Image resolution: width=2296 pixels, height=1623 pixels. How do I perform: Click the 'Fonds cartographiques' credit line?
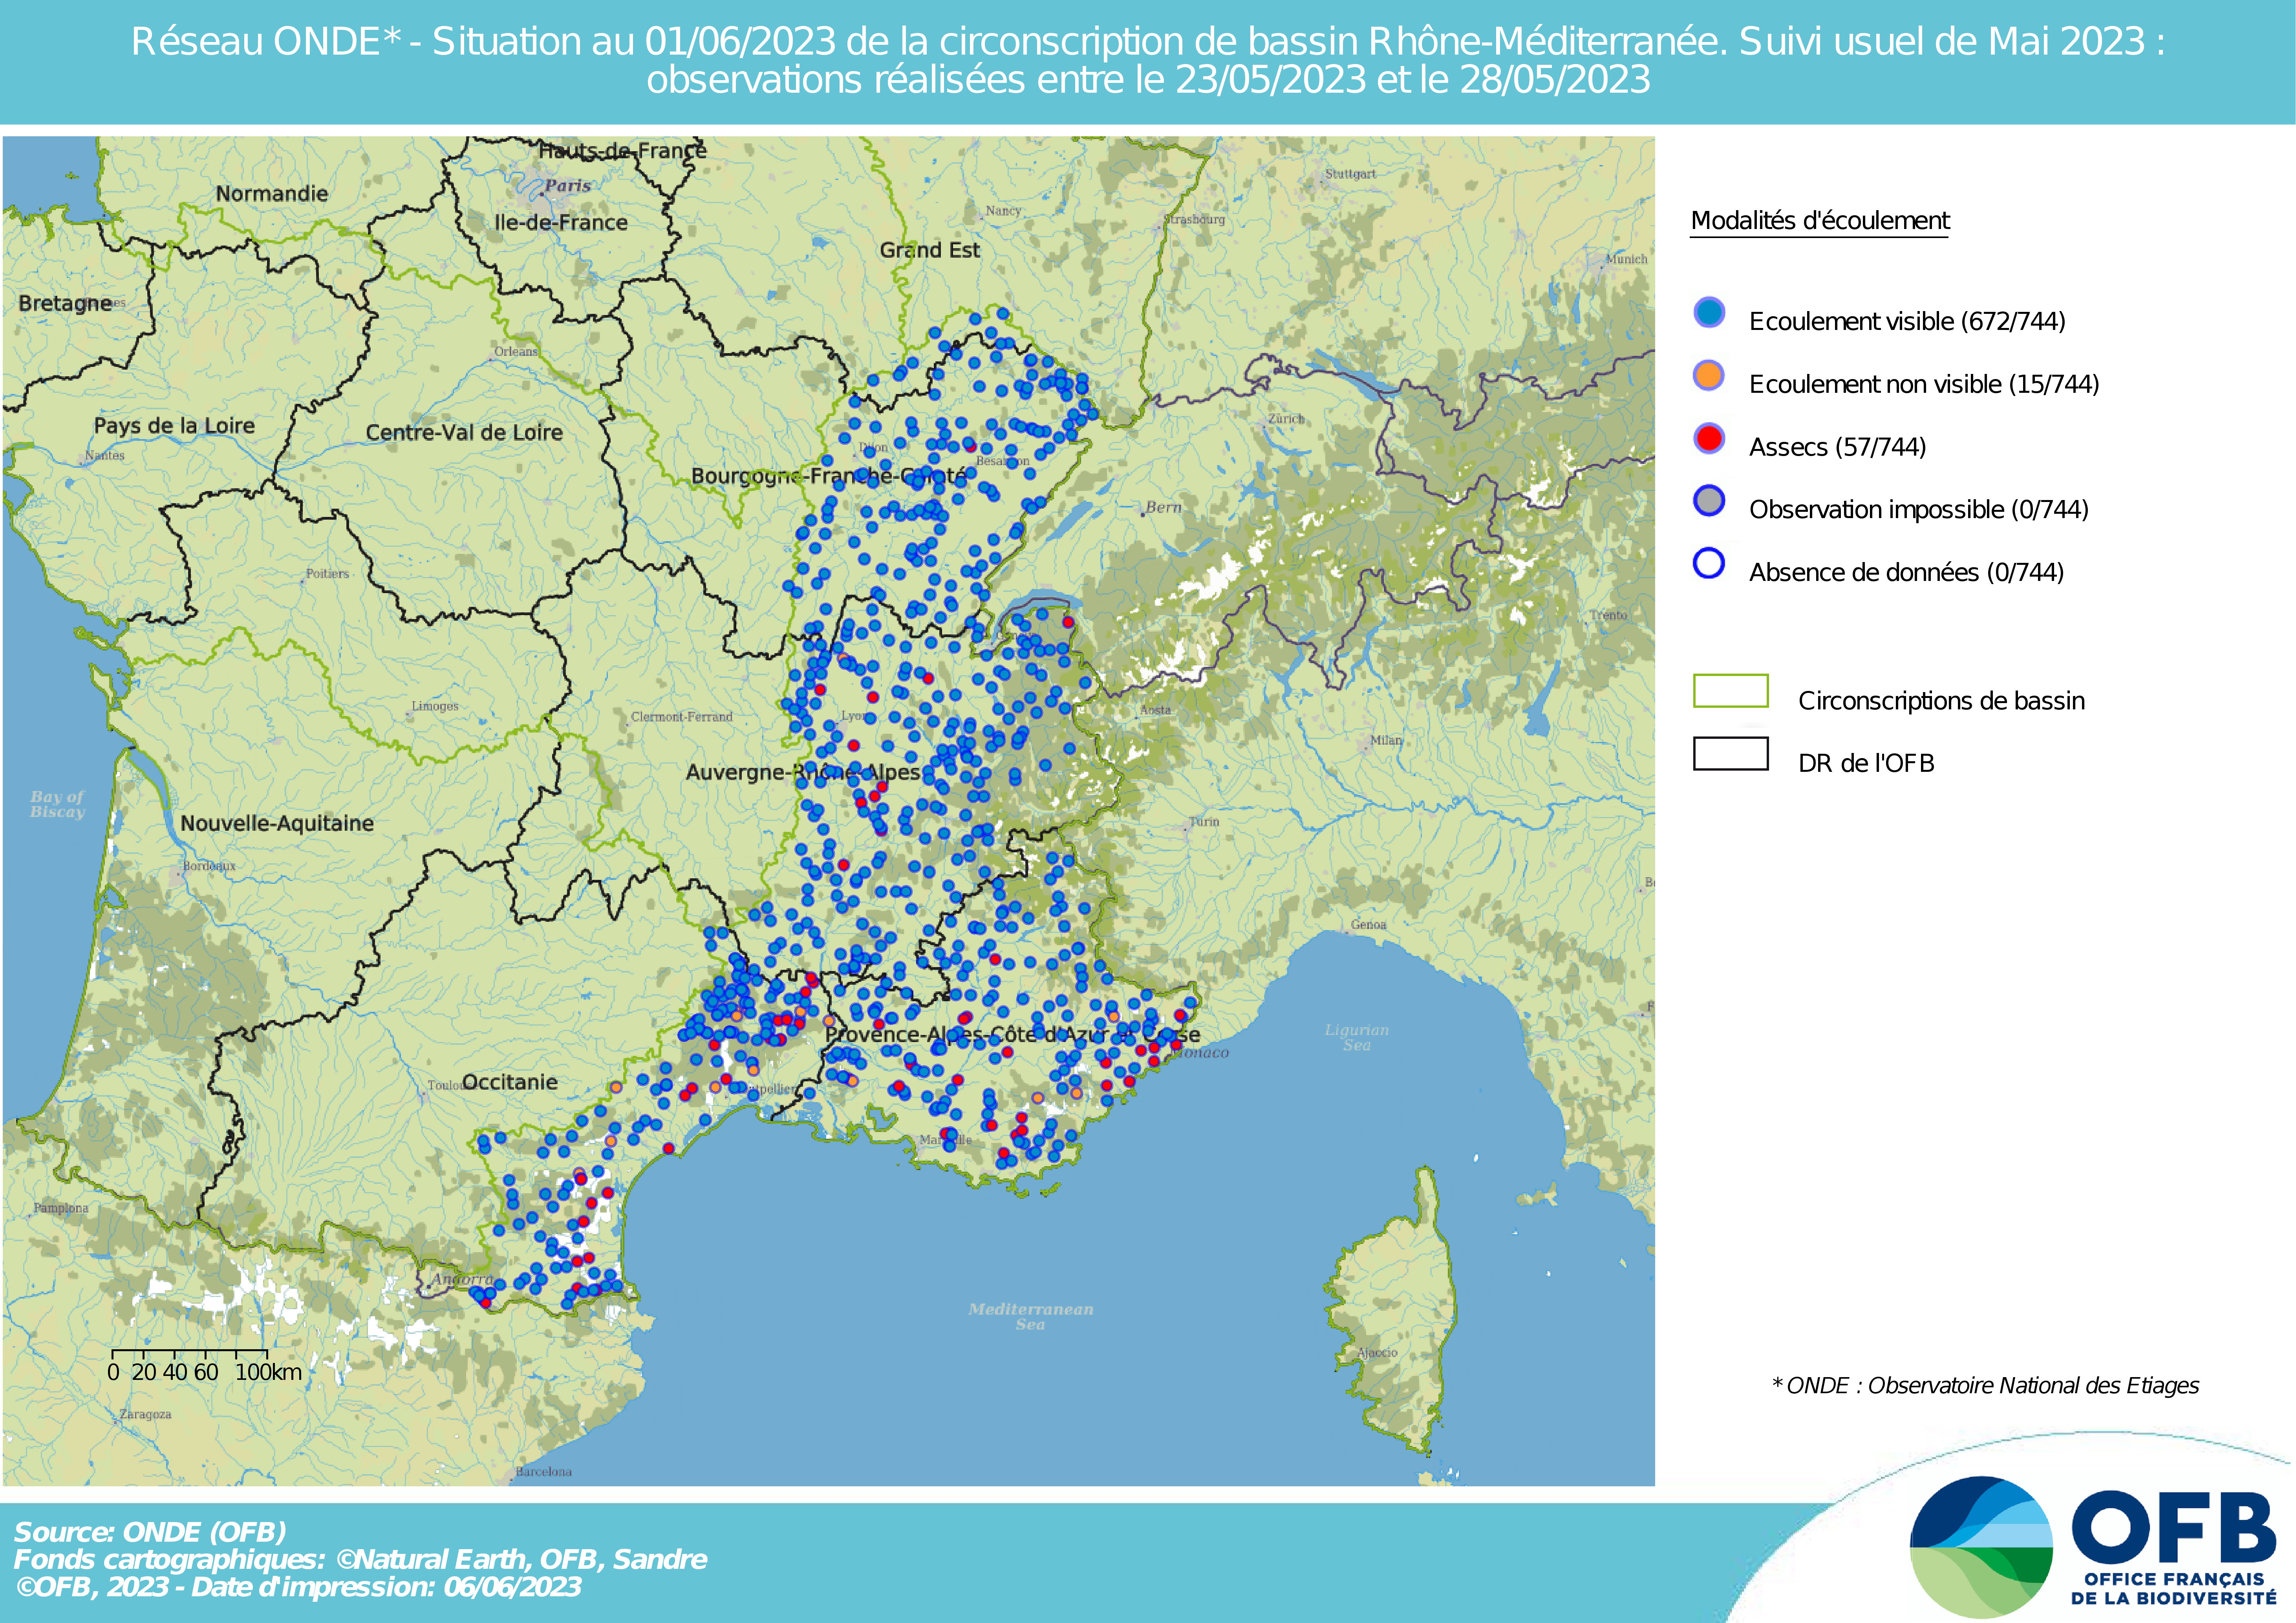[x=360, y=1560]
